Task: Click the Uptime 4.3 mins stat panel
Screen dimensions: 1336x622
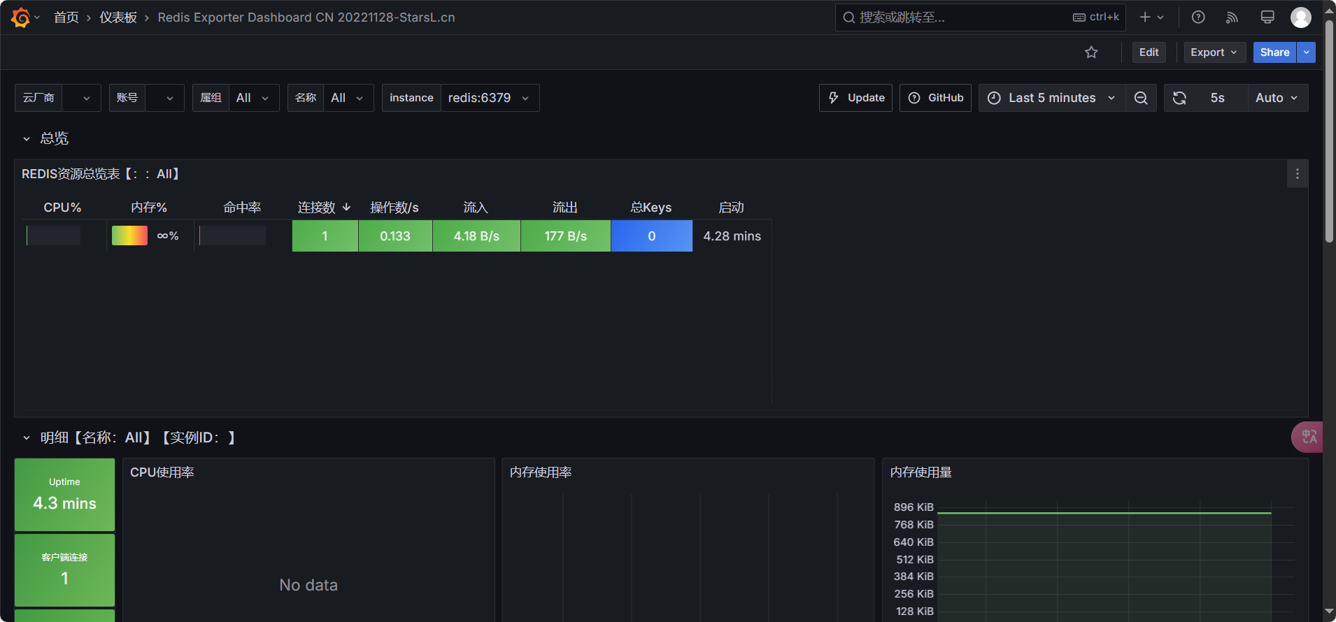Action: [x=64, y=495]
